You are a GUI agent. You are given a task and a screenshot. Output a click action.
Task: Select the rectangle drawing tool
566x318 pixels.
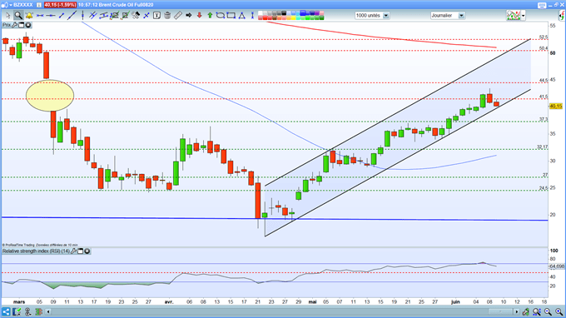click(231, 15)
